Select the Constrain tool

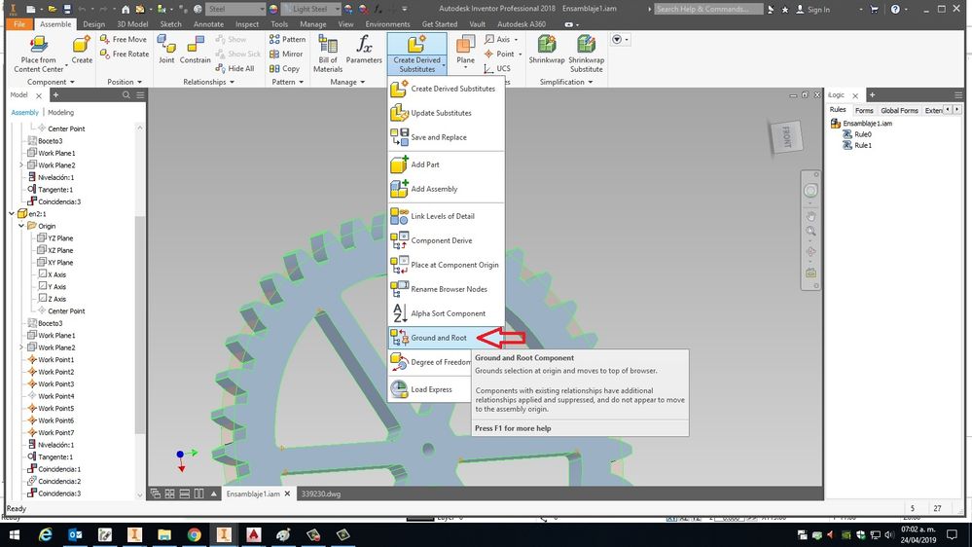[x=196, y=50]
